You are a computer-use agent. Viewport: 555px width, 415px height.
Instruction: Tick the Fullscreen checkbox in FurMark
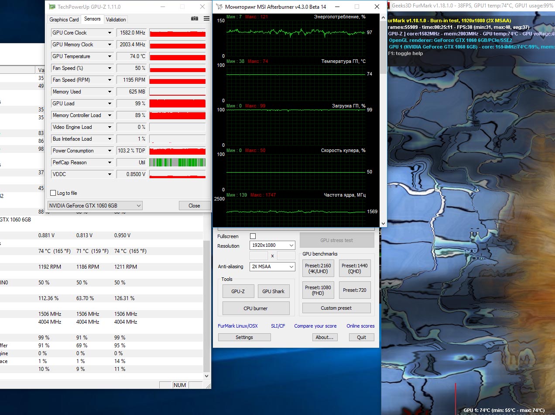253,236
